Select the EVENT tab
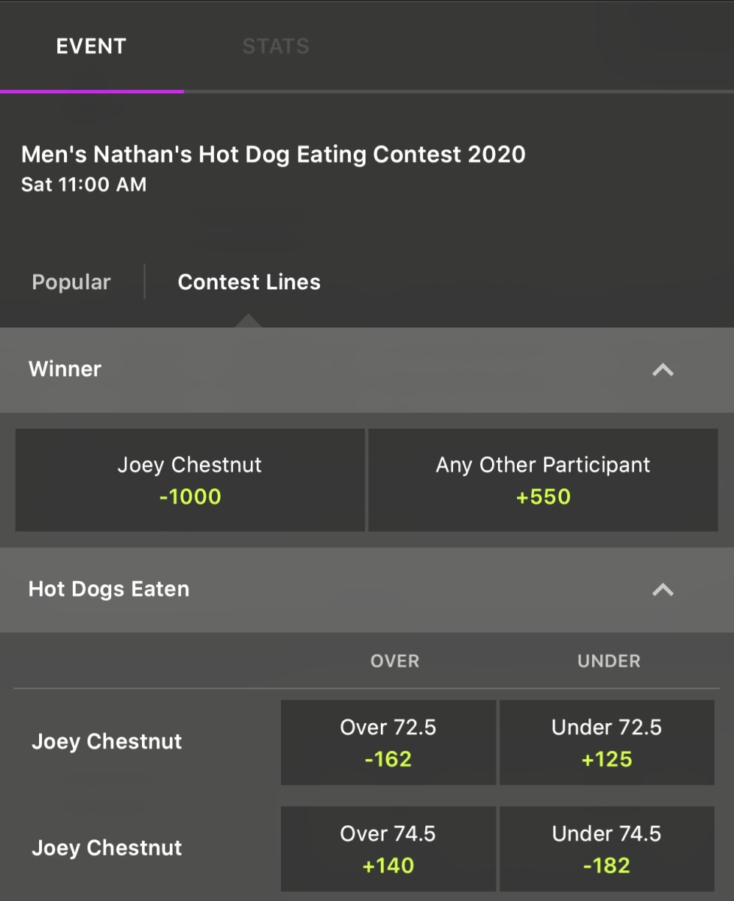Screen dimensions: 734x901 90,46
